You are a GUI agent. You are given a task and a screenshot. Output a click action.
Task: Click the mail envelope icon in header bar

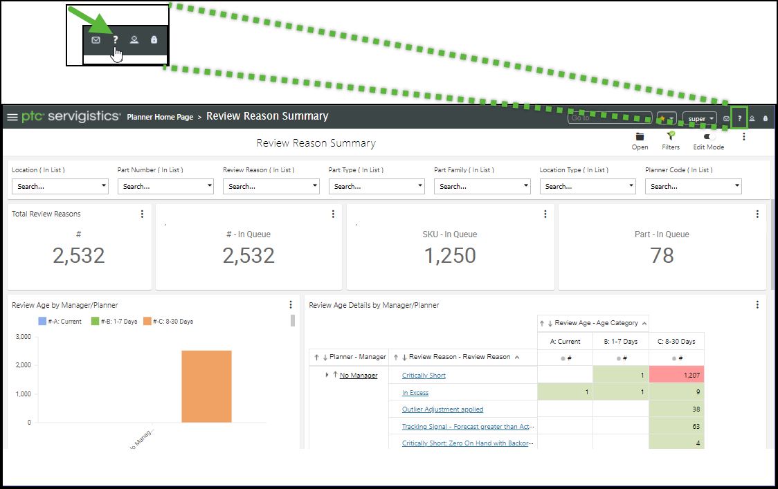pyautogui.click(x=726, y=118)
